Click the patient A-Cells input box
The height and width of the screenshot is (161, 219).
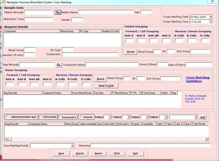tap(179, 40)
